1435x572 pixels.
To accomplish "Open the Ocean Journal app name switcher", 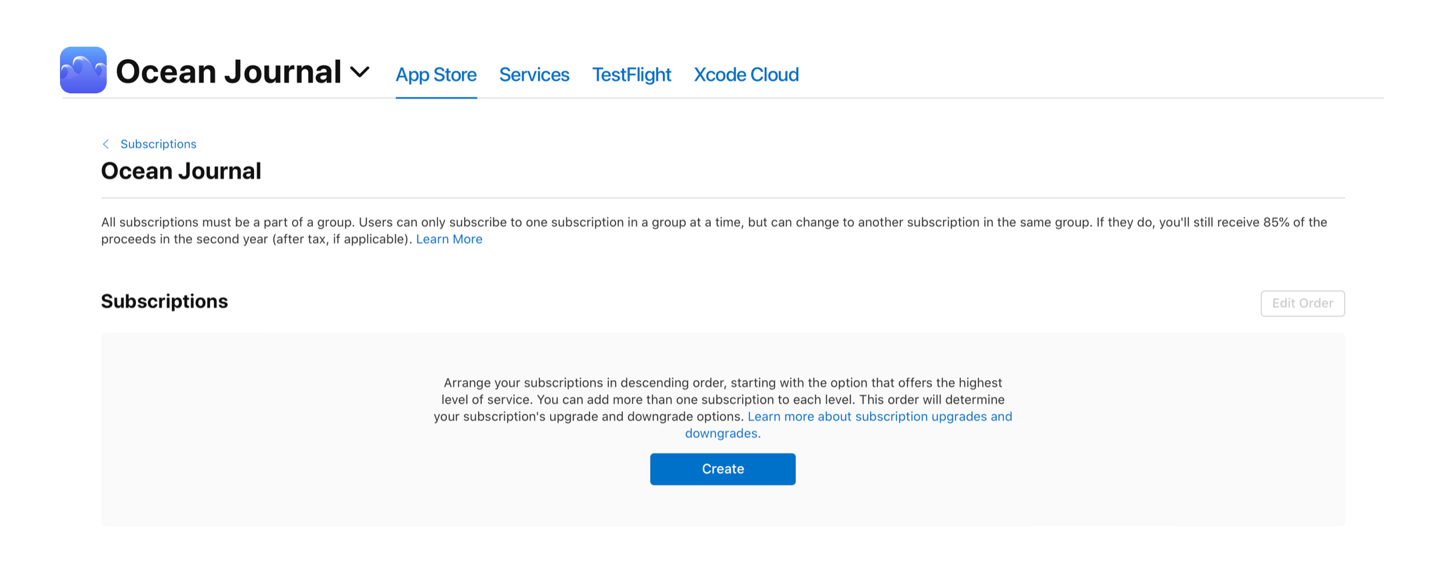I will (229, 72).
